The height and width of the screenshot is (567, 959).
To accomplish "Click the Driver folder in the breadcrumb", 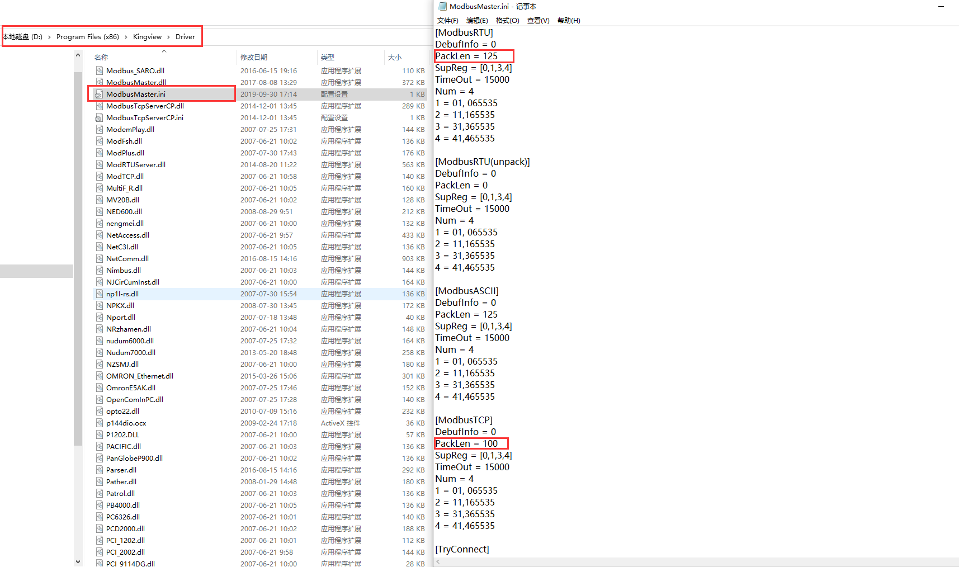I will click(x=185, y=37).
